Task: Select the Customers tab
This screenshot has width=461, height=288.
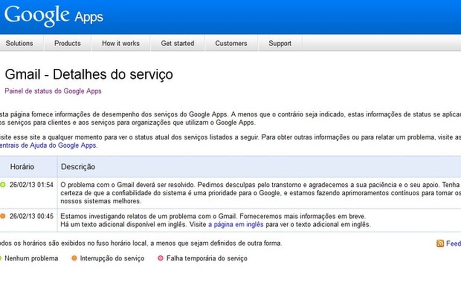Action: tap(231, 43)
